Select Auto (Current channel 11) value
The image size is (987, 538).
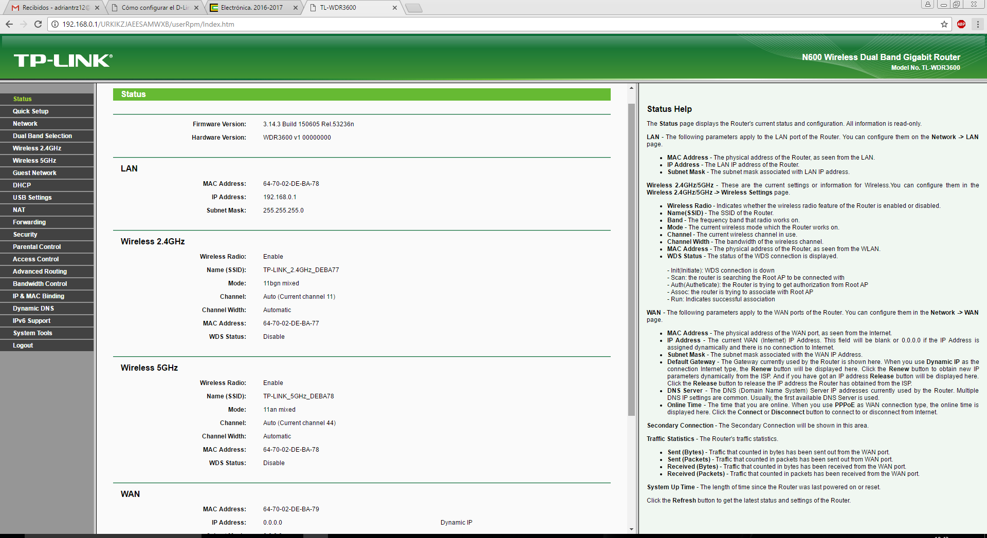point(299,297)
